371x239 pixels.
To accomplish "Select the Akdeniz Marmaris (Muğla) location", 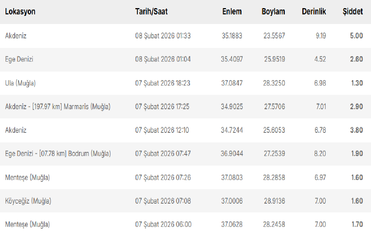I will click(58, 107).
